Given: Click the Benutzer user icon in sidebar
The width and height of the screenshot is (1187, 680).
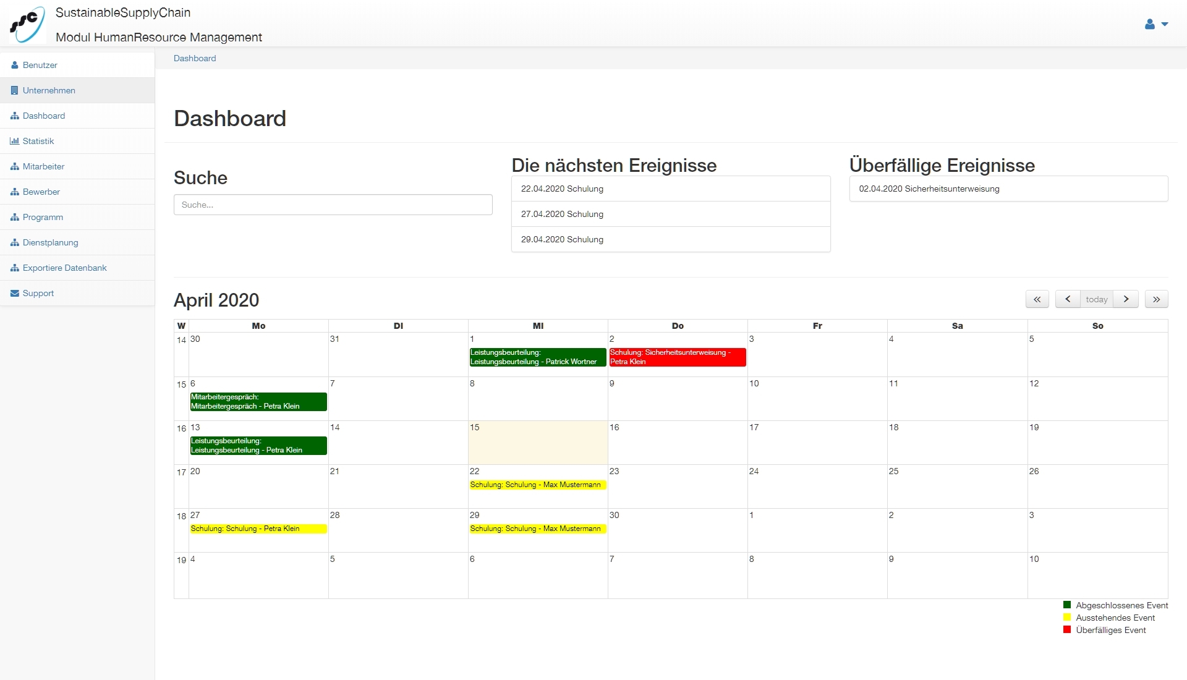Looking at the screenshot, I should coord(15,65).
